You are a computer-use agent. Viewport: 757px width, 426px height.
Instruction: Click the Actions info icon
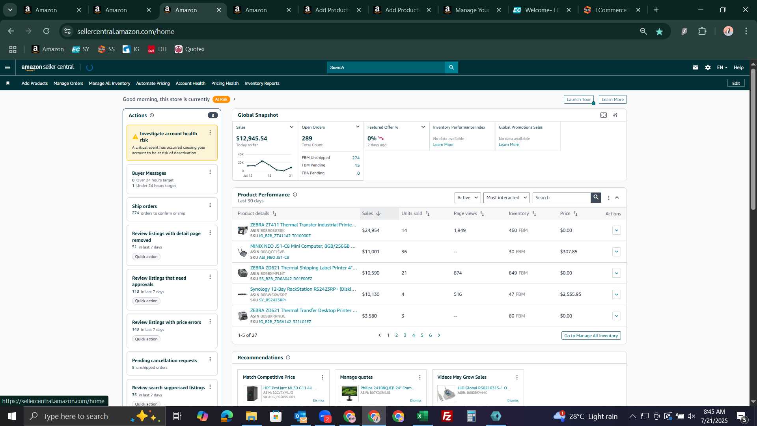[x=152, y=116]
